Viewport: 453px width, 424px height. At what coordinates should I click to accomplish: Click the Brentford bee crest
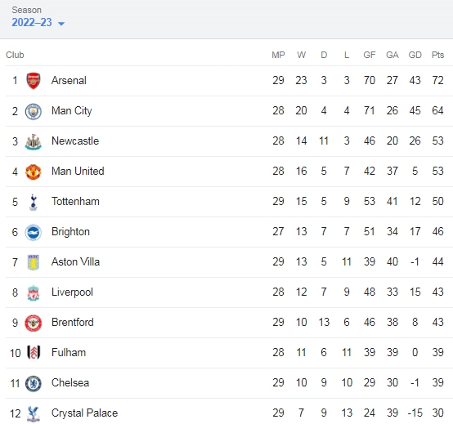(x=34, y=323)
